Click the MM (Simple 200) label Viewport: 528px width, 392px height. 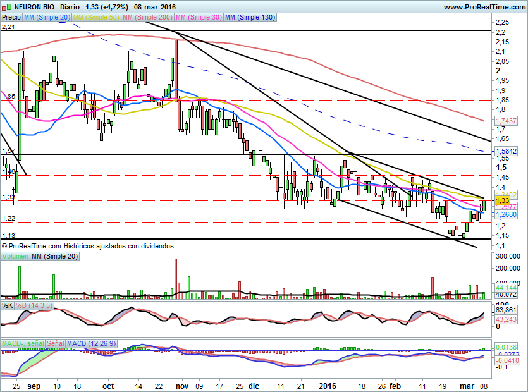[x=147, y=18]
